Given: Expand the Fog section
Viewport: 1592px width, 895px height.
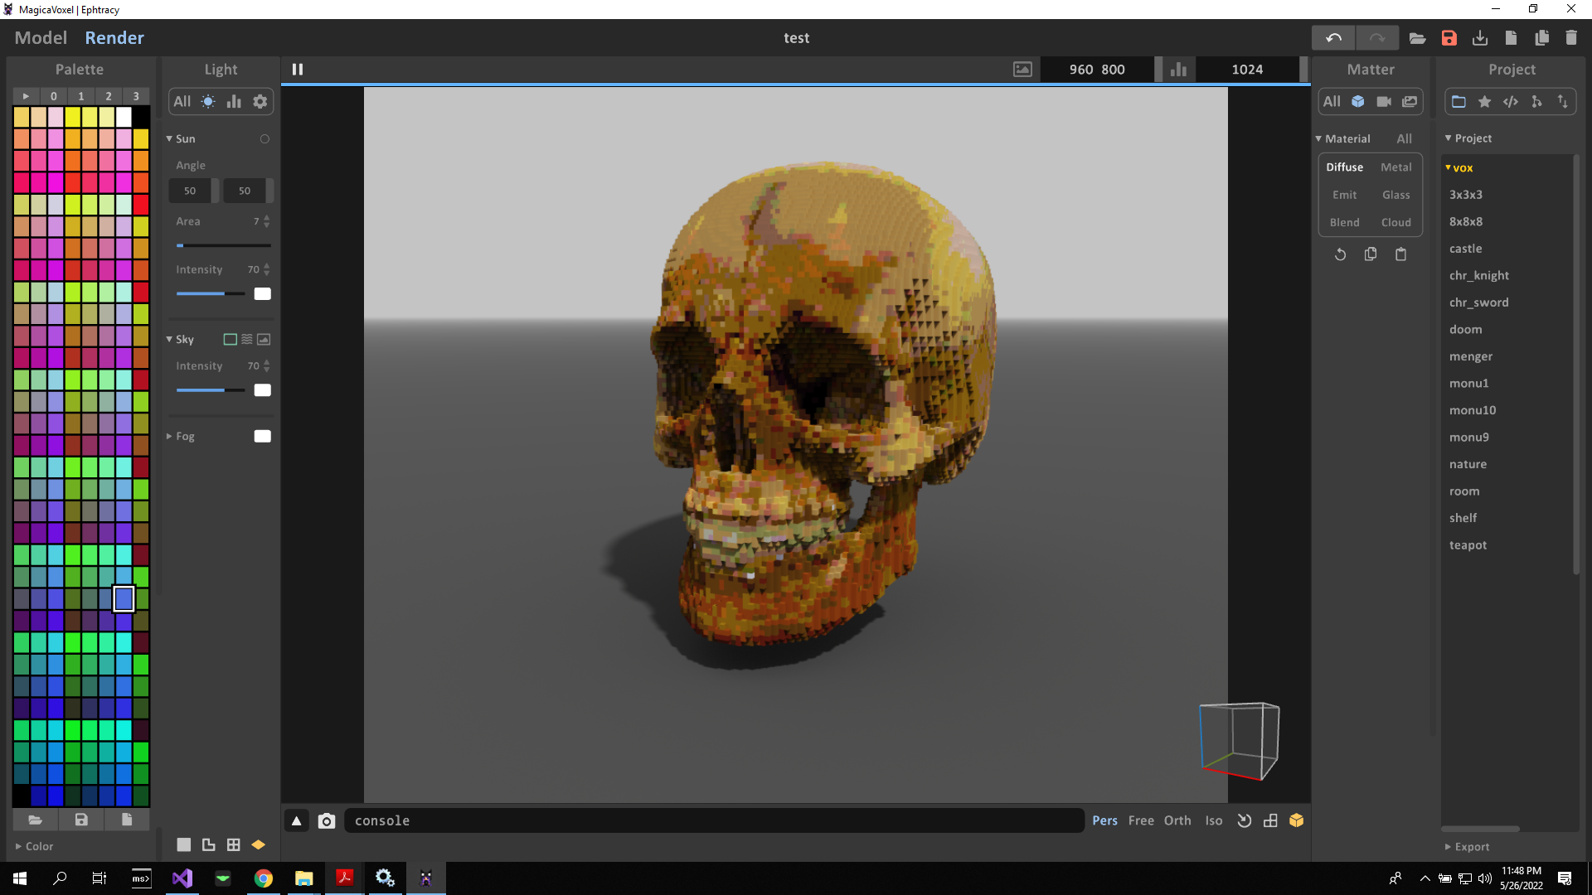Looking at the screenshot, I should pyautogui.click(x=169, y=436).
